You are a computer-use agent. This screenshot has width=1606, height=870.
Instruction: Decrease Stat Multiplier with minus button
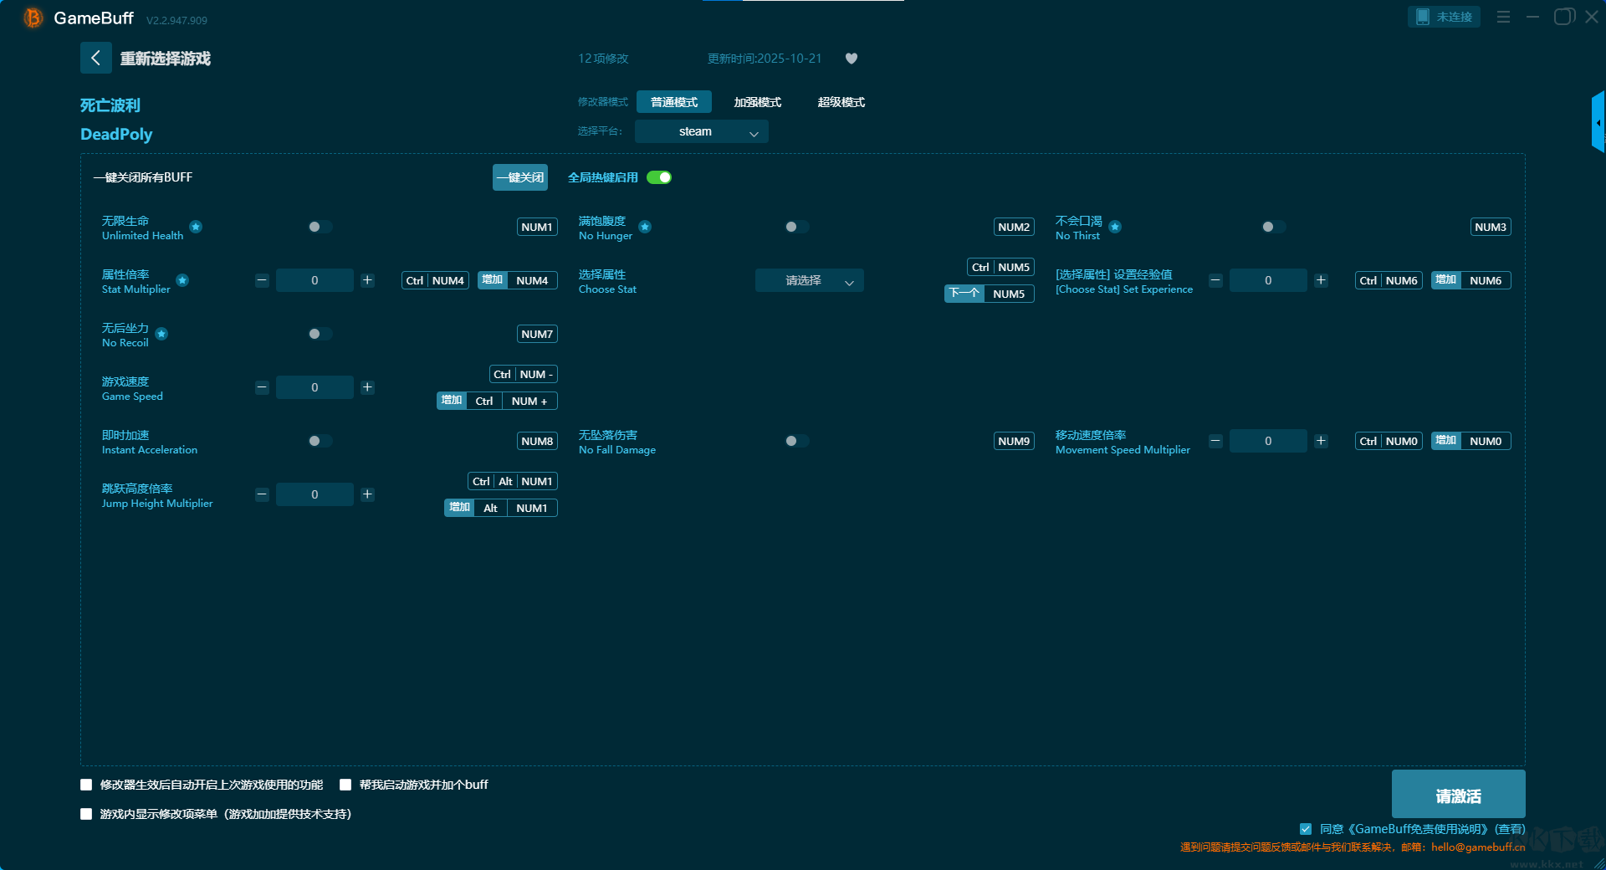[x=262, y=280]
